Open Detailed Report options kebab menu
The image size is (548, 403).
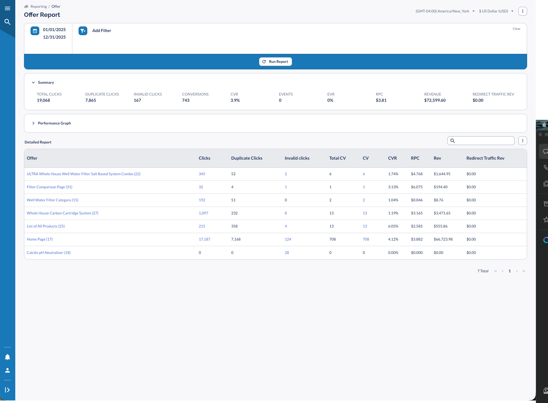[522, 141]
